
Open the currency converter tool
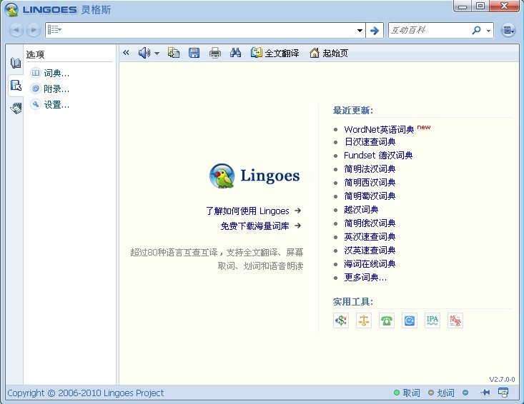click(341, 320)
